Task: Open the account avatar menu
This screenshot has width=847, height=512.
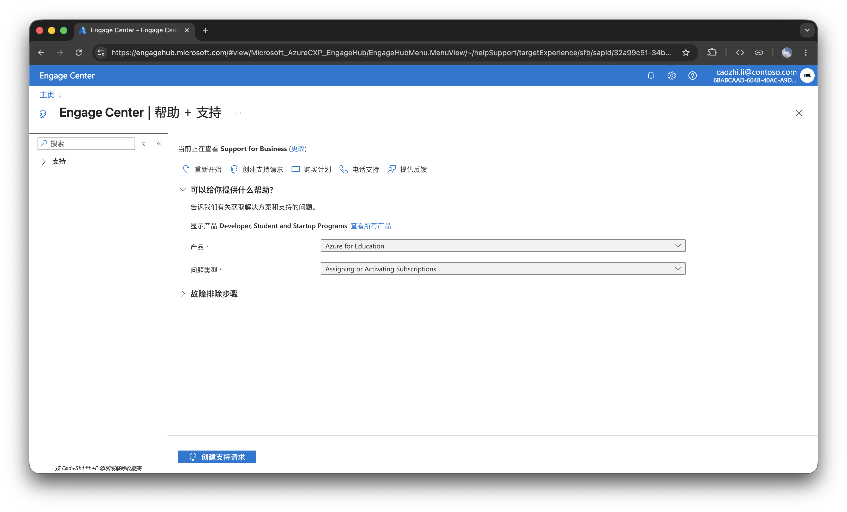Action: 807,76
